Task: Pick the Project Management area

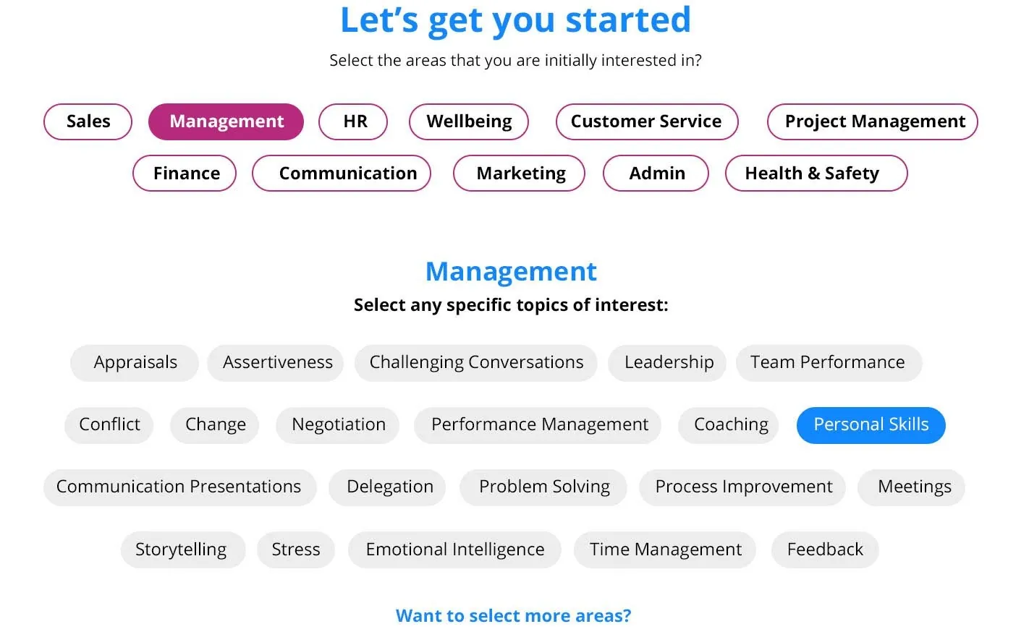Action: (x=873, y=121)
